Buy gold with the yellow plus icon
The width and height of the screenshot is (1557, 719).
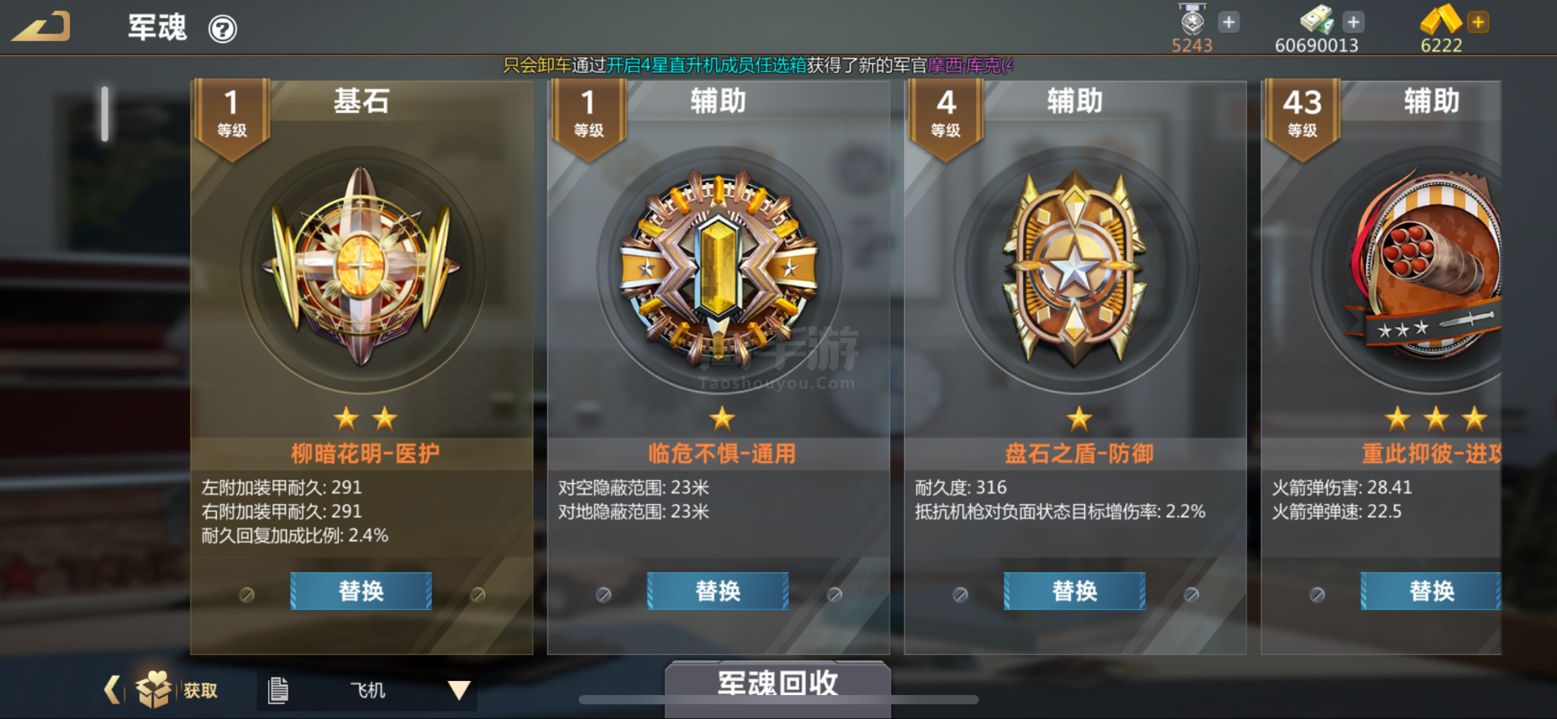click(x=1478, y=23)
